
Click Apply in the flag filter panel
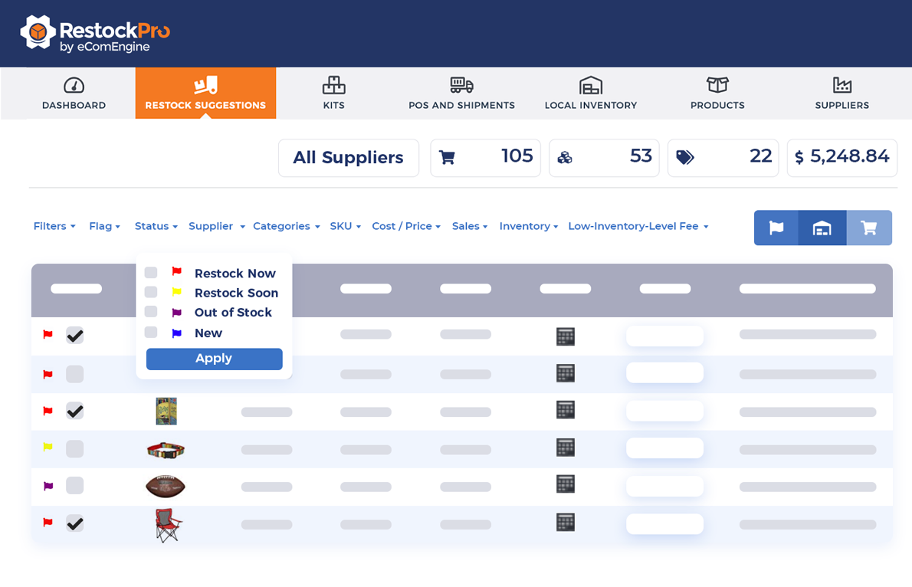[x=214, y=358]
